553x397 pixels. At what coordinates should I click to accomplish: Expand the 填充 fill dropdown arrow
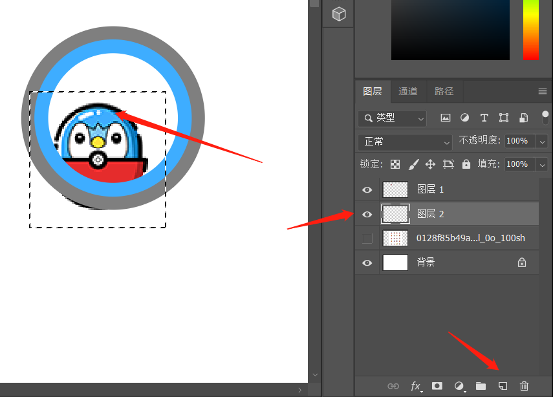pyautogui.click(x=542, y=165)
